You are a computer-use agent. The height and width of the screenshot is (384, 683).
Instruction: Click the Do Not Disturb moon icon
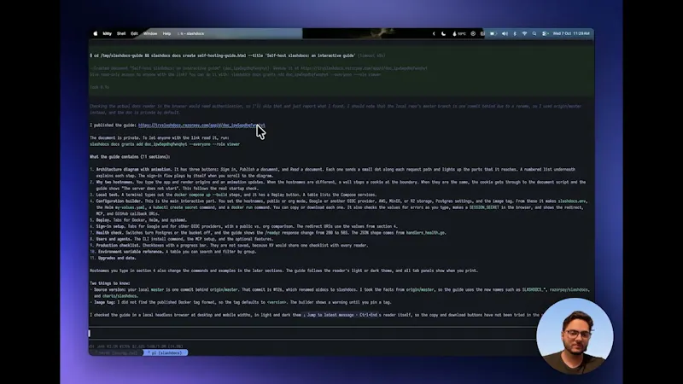click(x=443, y=33)
